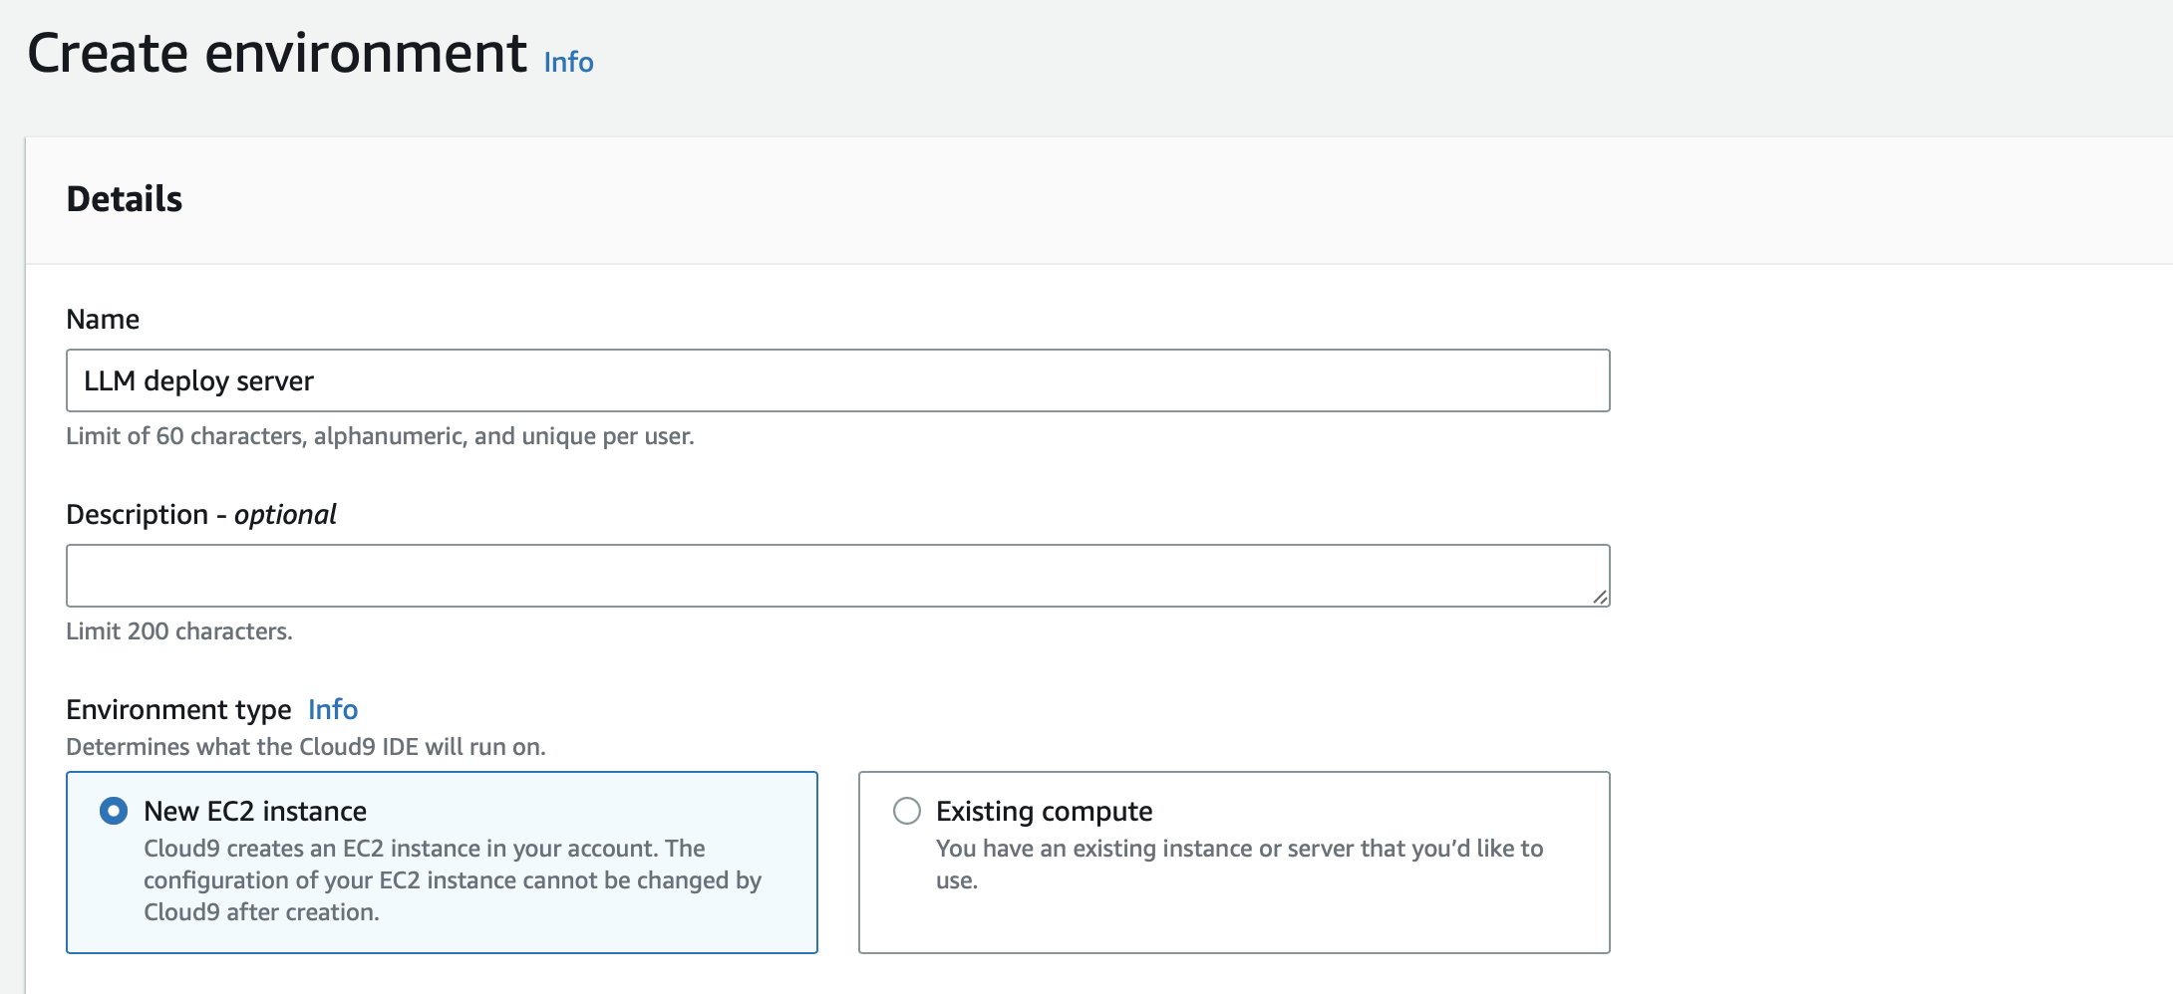Image resolution: width=2173 pixels, height=994 pixels.
Task: Click the Name field label
Action: [x=103, y=319]
